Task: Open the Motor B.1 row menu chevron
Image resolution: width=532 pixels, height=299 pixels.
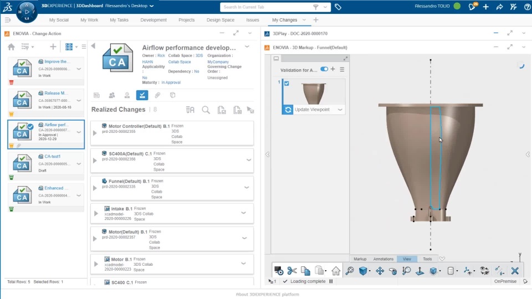Action: tap(244, 264)
